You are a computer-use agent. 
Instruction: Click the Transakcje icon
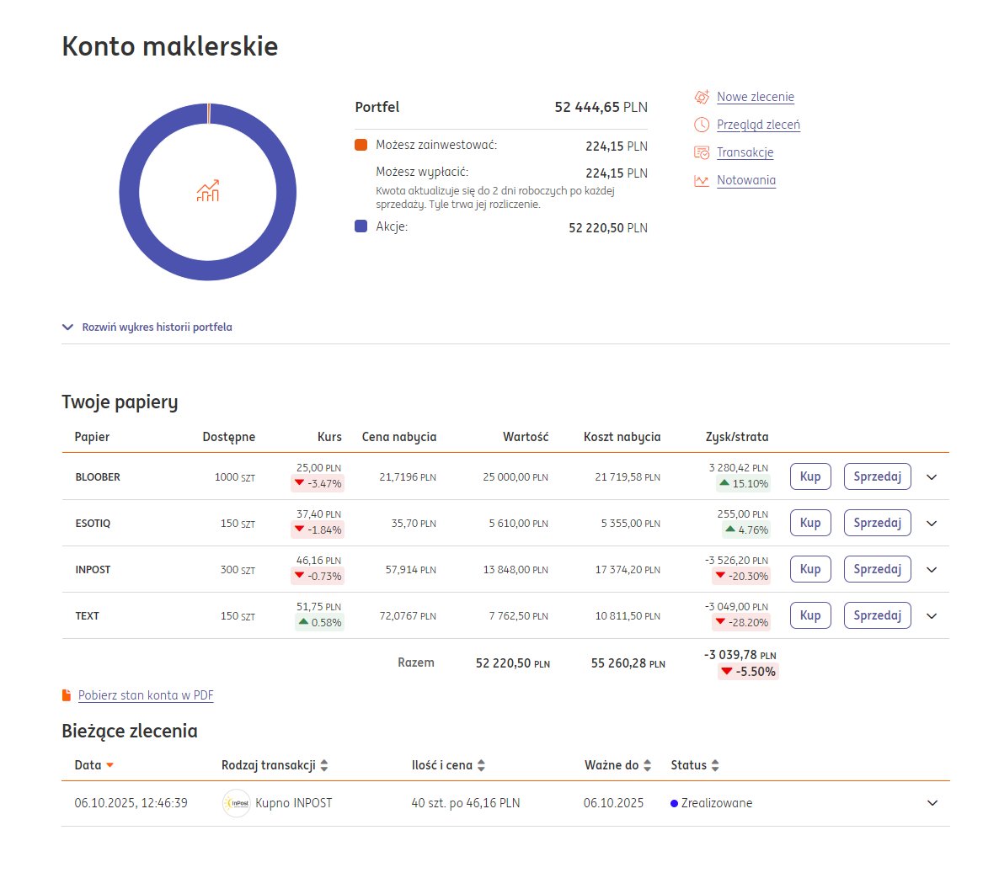pos(702,153)
